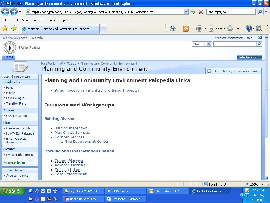
Task: Expand the address bar history dropdown
Action: click(186, 12)
